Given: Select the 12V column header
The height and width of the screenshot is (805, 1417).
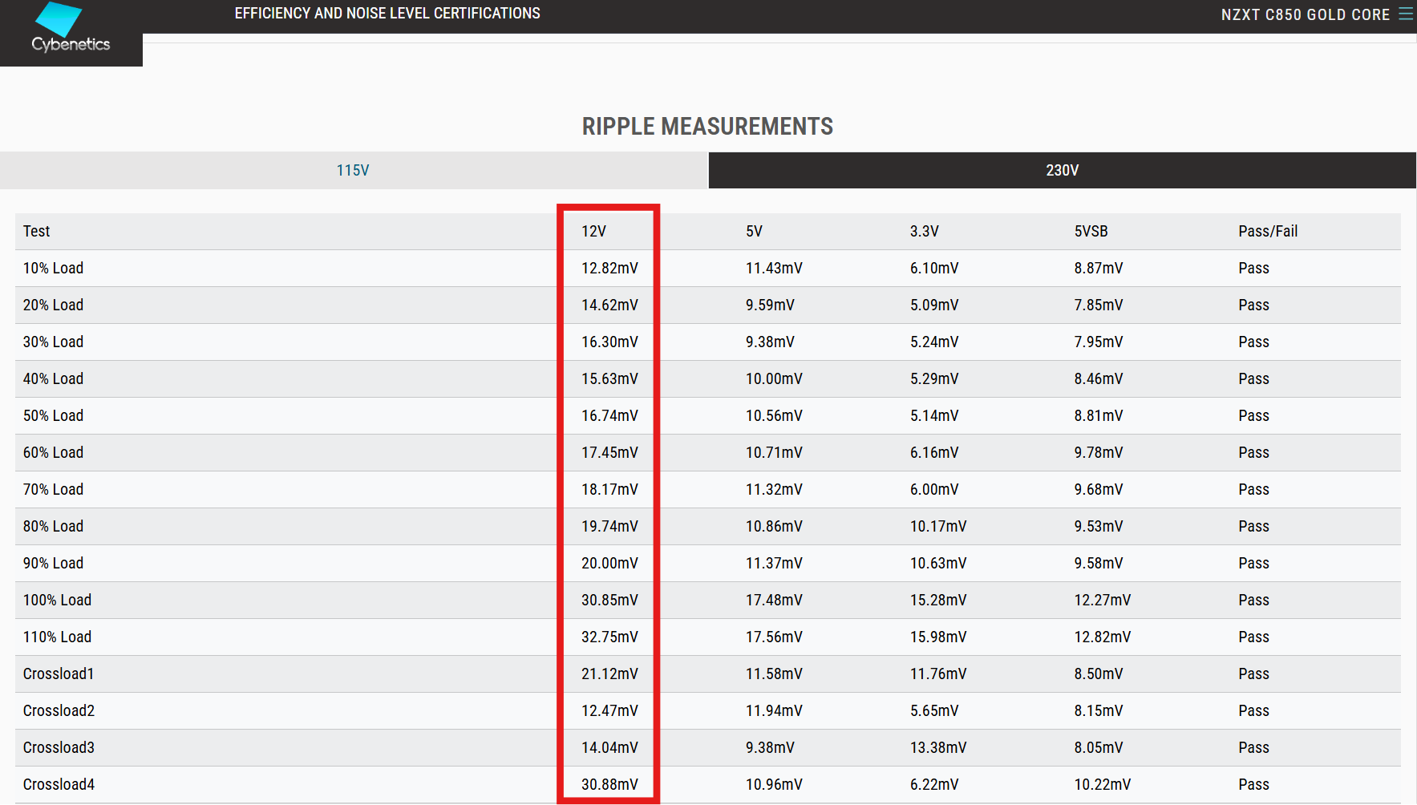Looking at the screenshot, I should pyautogui.click(x=593, y=231).
